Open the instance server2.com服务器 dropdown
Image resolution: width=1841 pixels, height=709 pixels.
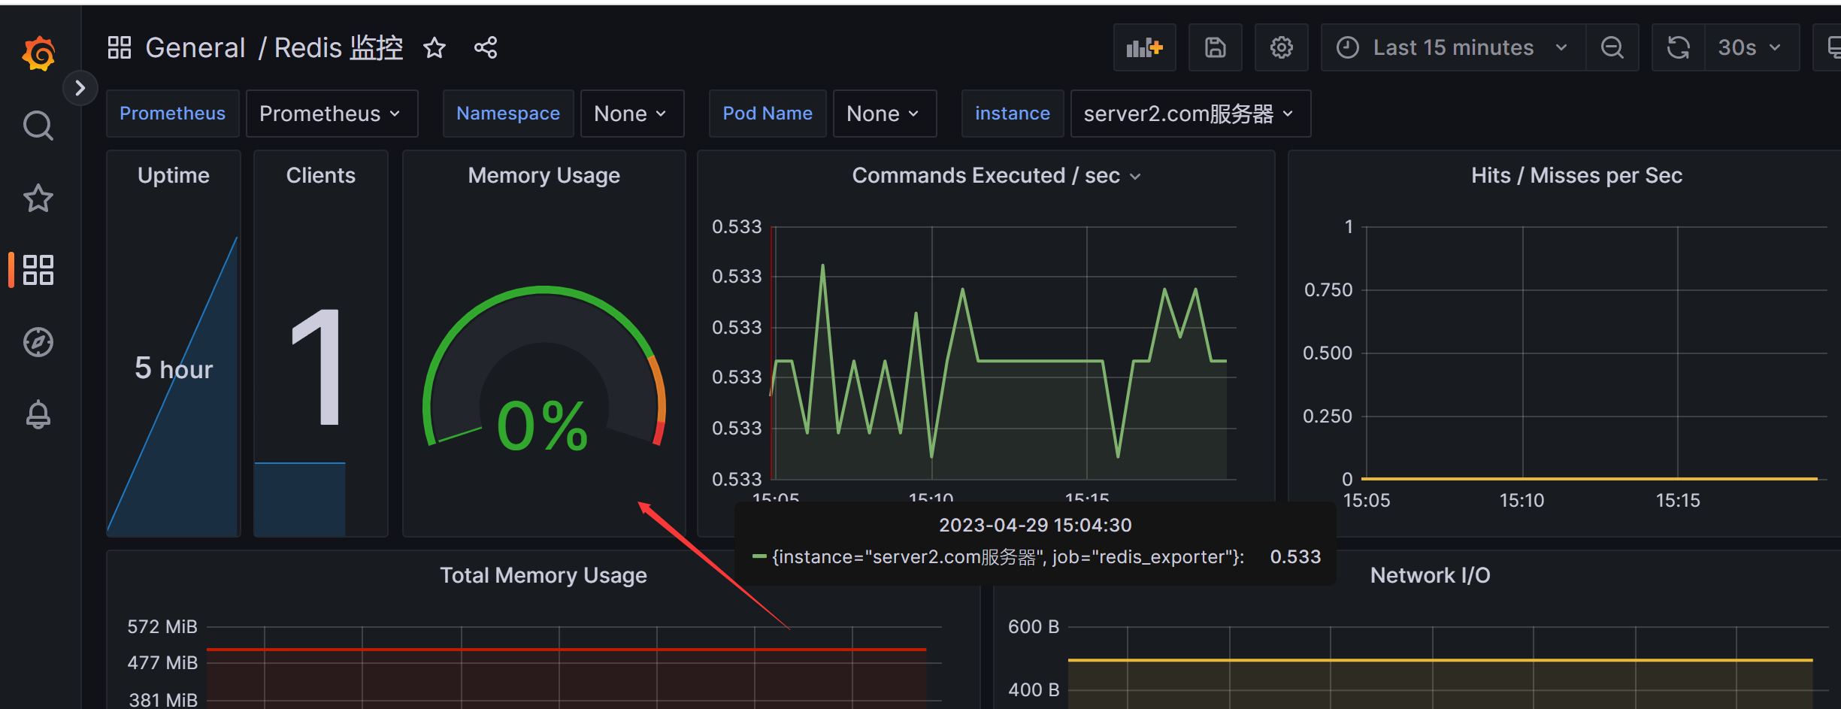[1191, 114]
